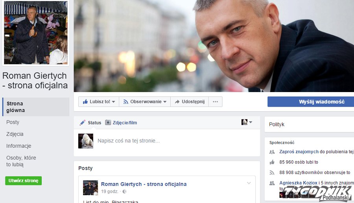Click the camera Zdjęcie/film icon
The image size is (354, 203).
[108, 123]
